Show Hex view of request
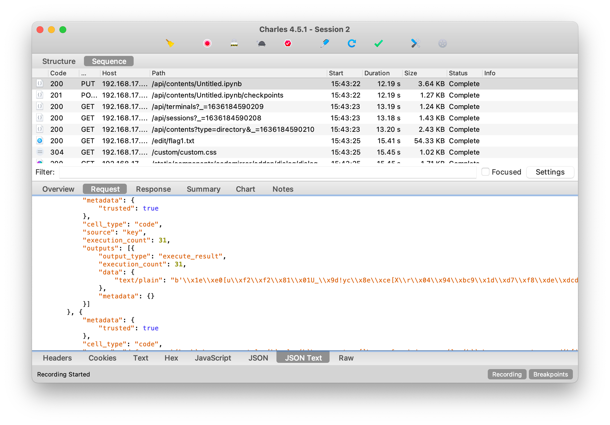The image size is (610, 425). (x=171, y=358)
